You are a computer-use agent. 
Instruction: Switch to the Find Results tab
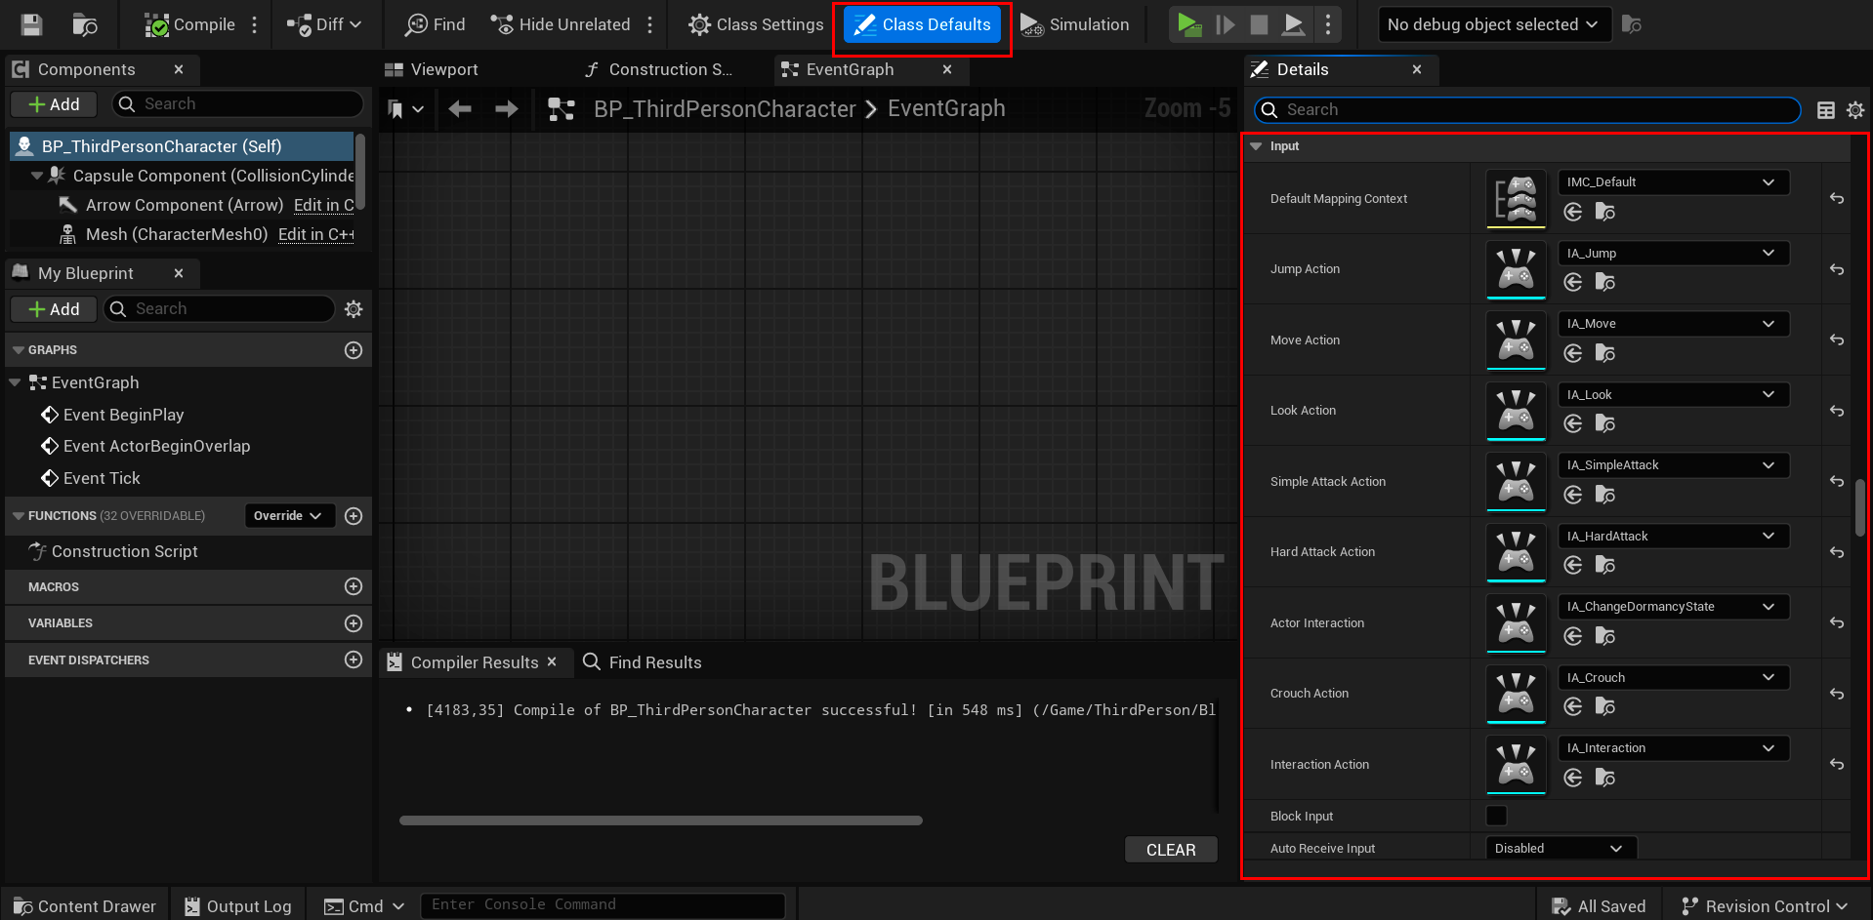643,662
